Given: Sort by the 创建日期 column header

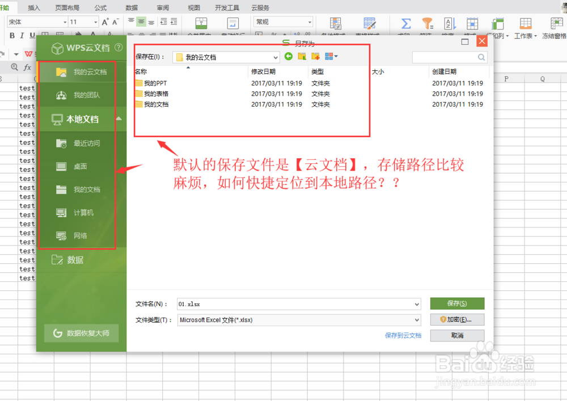Looking at the screenshot, I should [x=444, y=71].
